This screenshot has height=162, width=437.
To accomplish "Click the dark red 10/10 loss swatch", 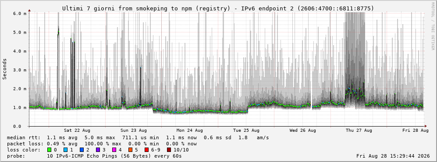I will click(169, 150).
